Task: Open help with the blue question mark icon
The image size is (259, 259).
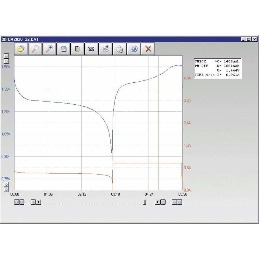Action: click(x=134, y=49)
